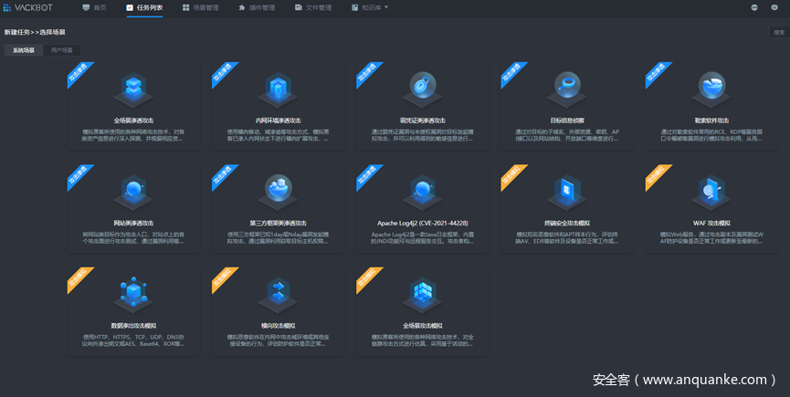This screenshot has height=397, width=790.
Task: Open the 弱凭证渗透攻击 scenario icon
Action: (x=422, y=89)
